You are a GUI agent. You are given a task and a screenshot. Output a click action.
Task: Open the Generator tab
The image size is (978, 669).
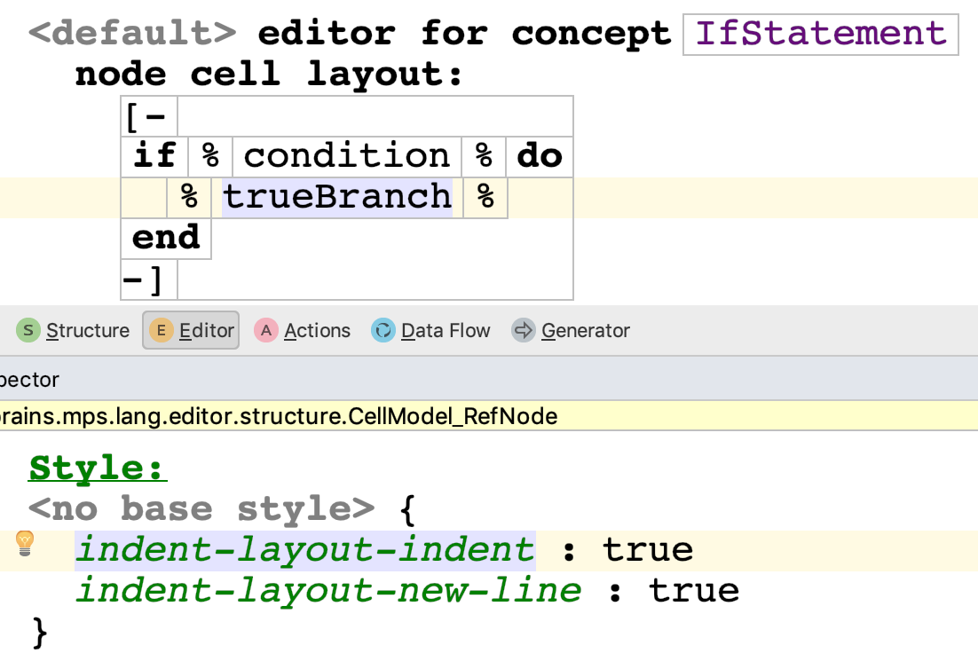[x=571, y=330]
